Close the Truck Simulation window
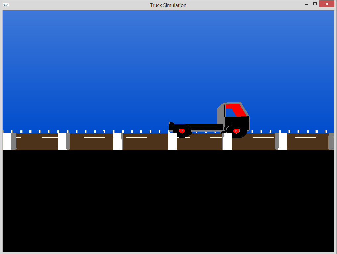 click(327, 4)
